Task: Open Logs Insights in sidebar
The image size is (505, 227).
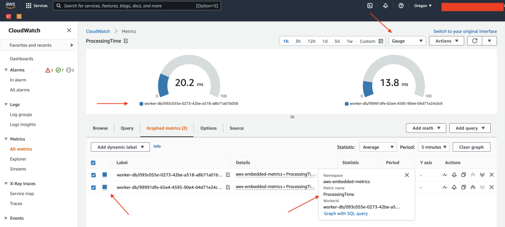Action: click(x=23, y=125)
